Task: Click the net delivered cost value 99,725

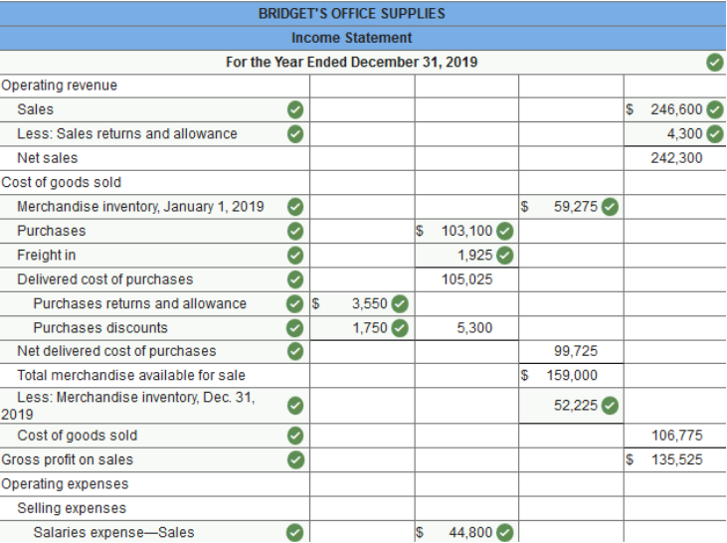Action: [576, 351]
